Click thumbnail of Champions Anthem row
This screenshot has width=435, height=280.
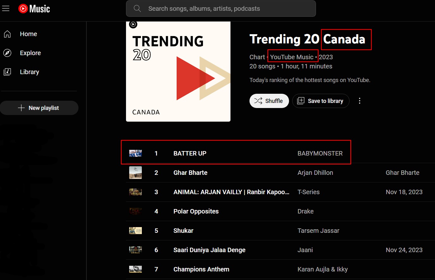[136, 269]
